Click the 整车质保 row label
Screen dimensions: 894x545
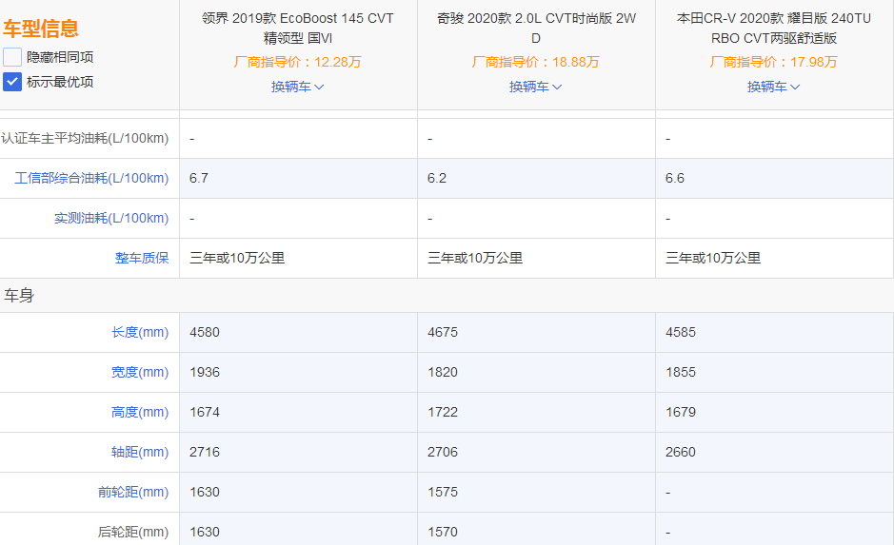142,258
